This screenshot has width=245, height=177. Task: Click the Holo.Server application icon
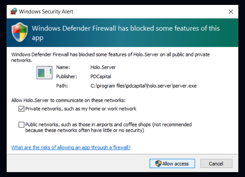pyautogui.click(x=44, y=73)
